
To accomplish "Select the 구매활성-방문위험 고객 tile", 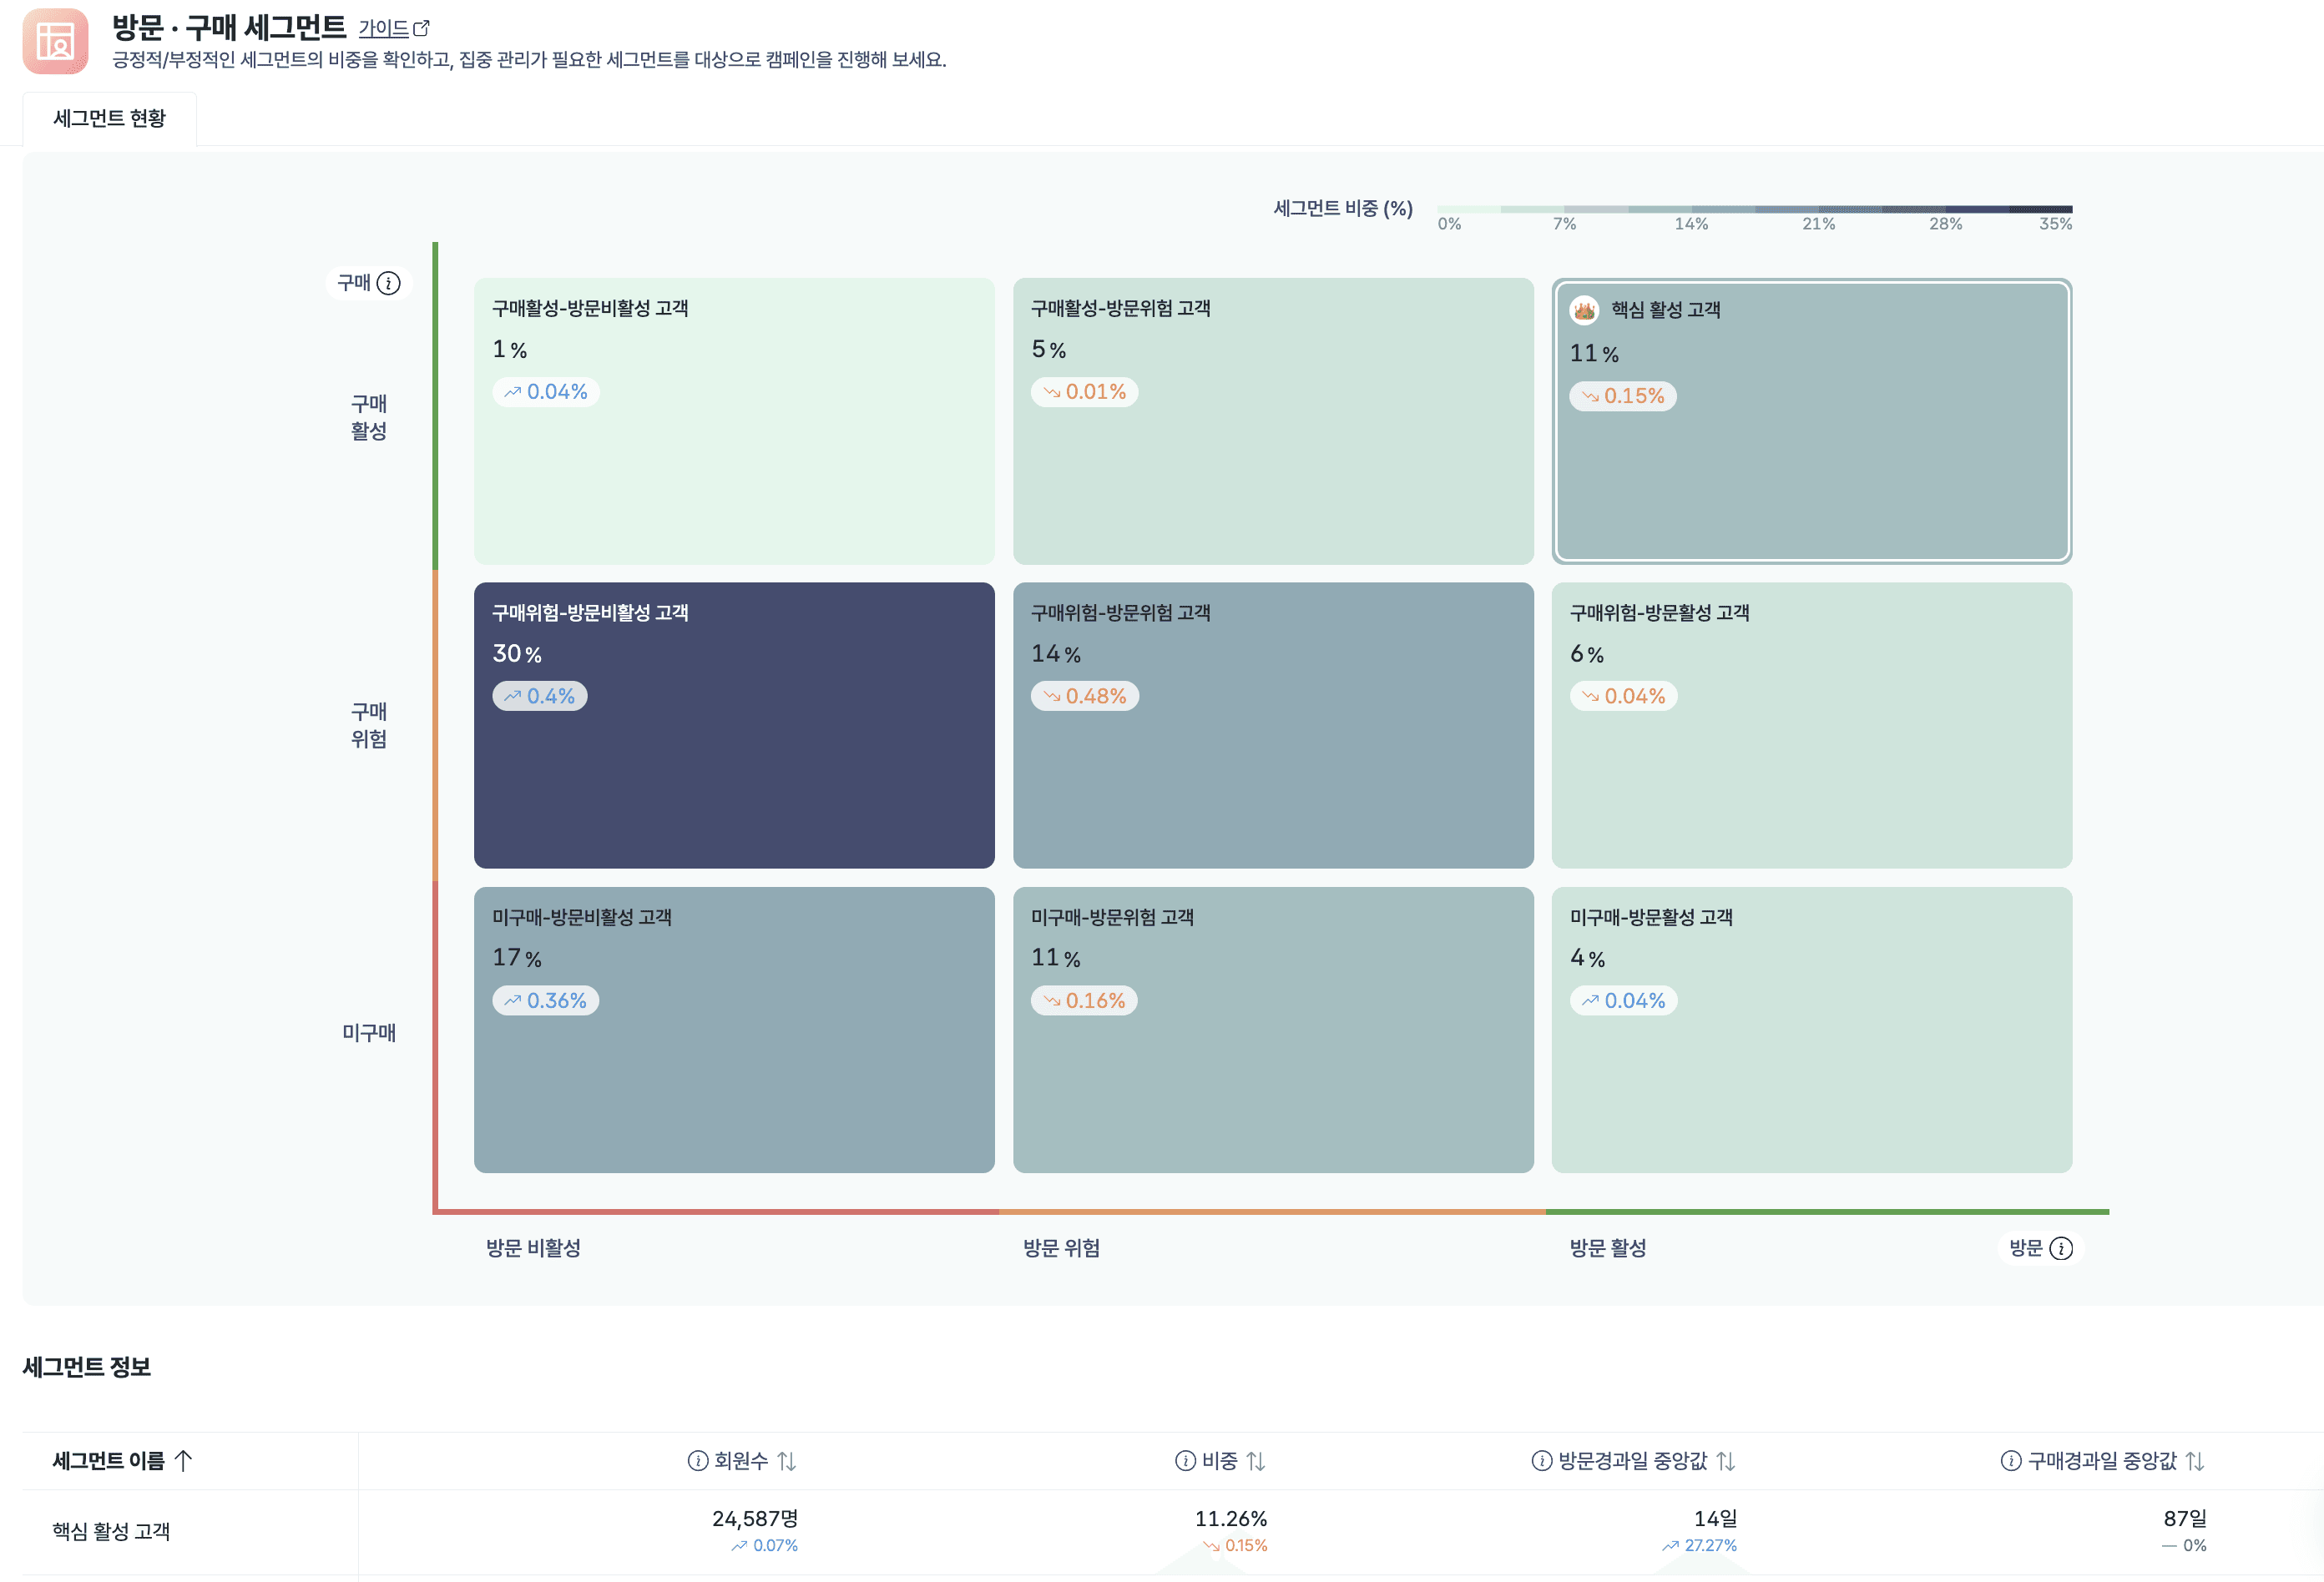I will (1272, 421).
